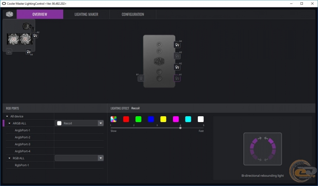The width and height of the screenshot is (318, 186).
Task: Click the Cooler Master logo on controller
Action: [x=159, y=61]
